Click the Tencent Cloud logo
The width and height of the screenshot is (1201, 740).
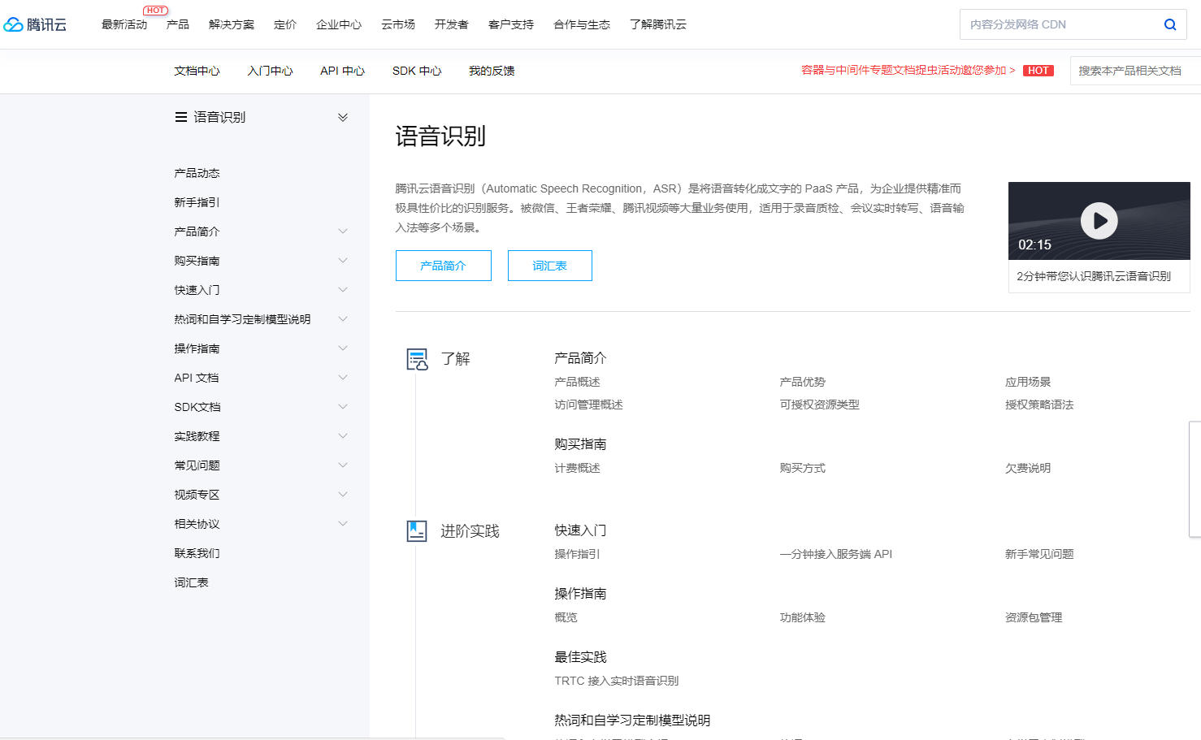point(35,24)
